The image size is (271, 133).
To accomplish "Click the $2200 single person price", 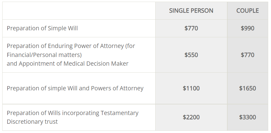I will pos(191,117).
